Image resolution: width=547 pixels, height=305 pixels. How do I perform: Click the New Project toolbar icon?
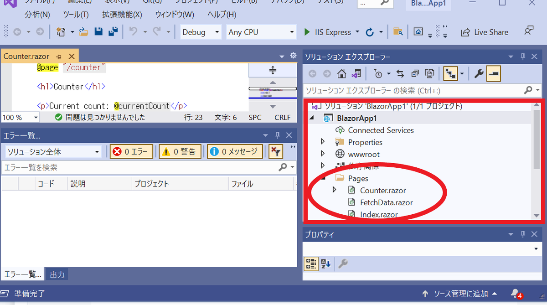click(61, 32)
